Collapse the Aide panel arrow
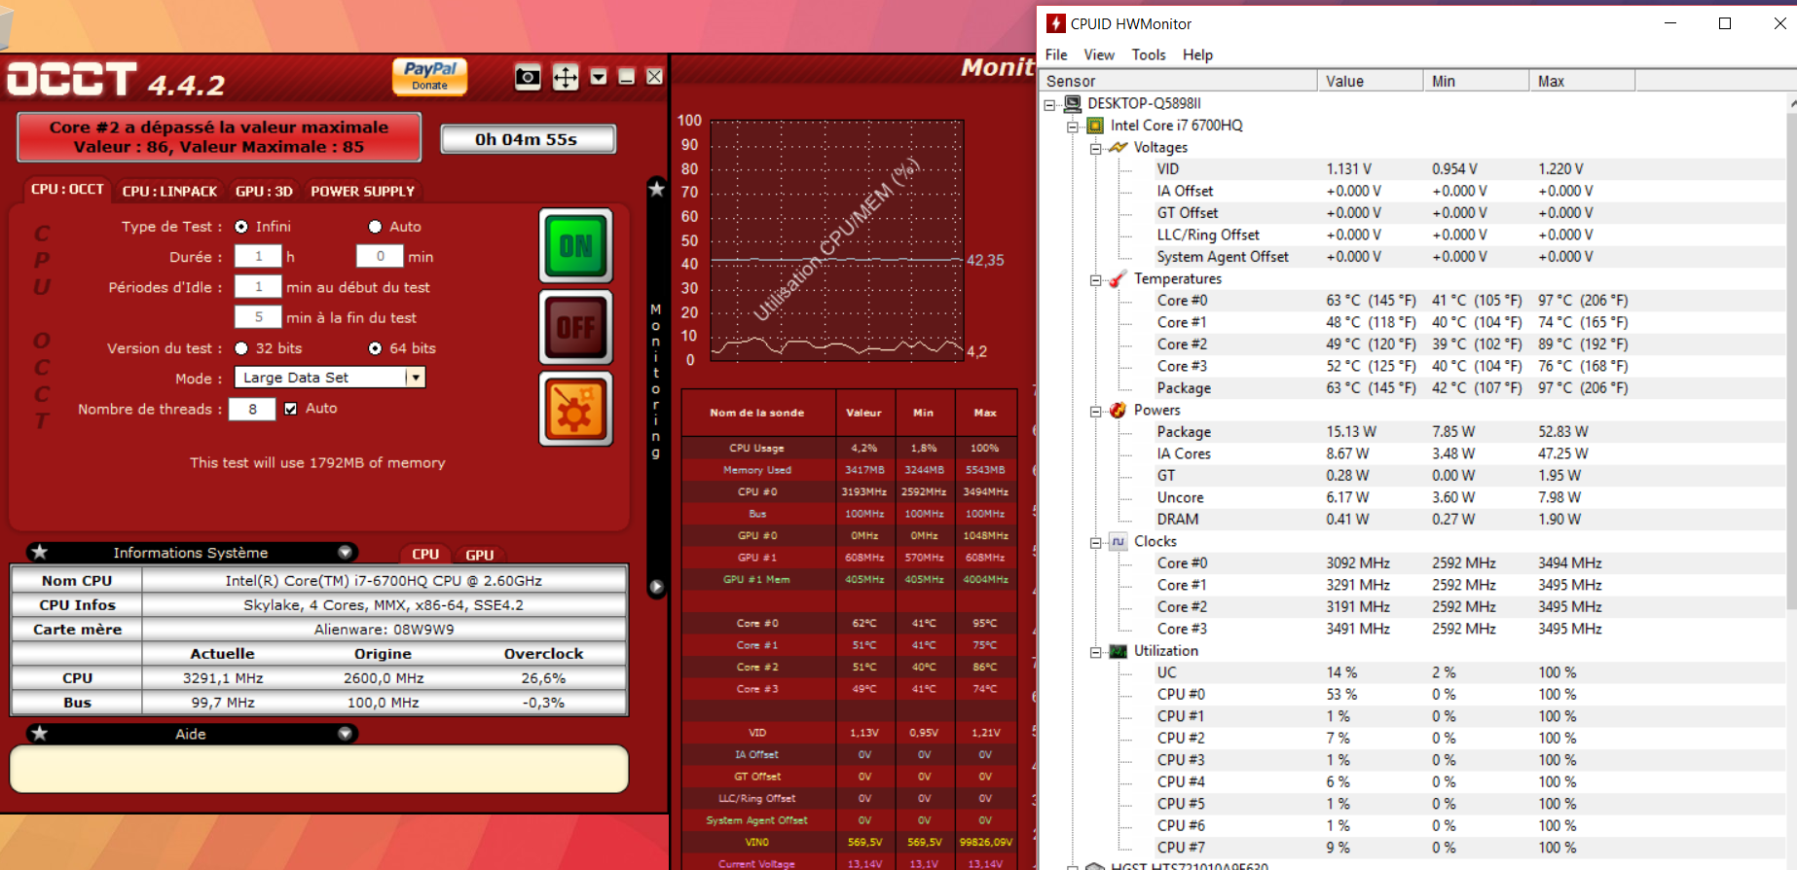This screenshot has width=1797, height=870. coord(345,733)
